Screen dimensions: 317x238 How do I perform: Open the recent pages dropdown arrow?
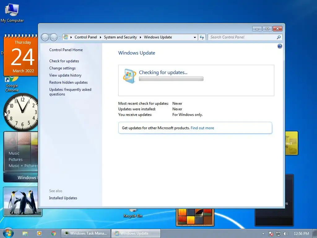point(60,37)
